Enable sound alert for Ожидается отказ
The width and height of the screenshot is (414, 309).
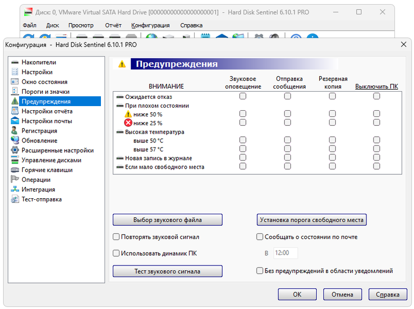coord(243,96)
